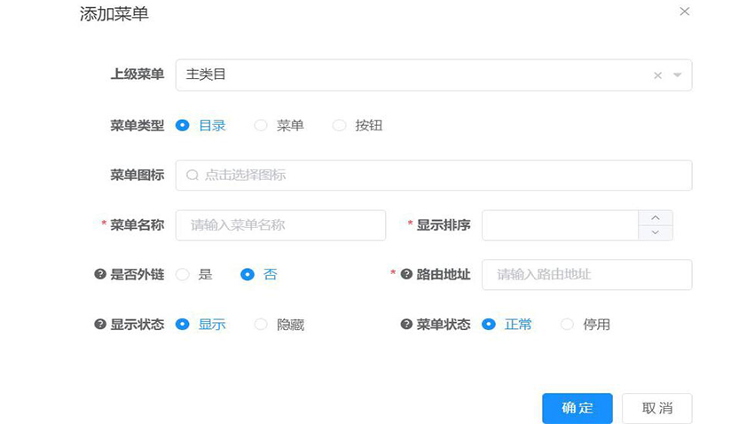Click the 上级菜单 field label
754x424 pixels.
(137, 75)
